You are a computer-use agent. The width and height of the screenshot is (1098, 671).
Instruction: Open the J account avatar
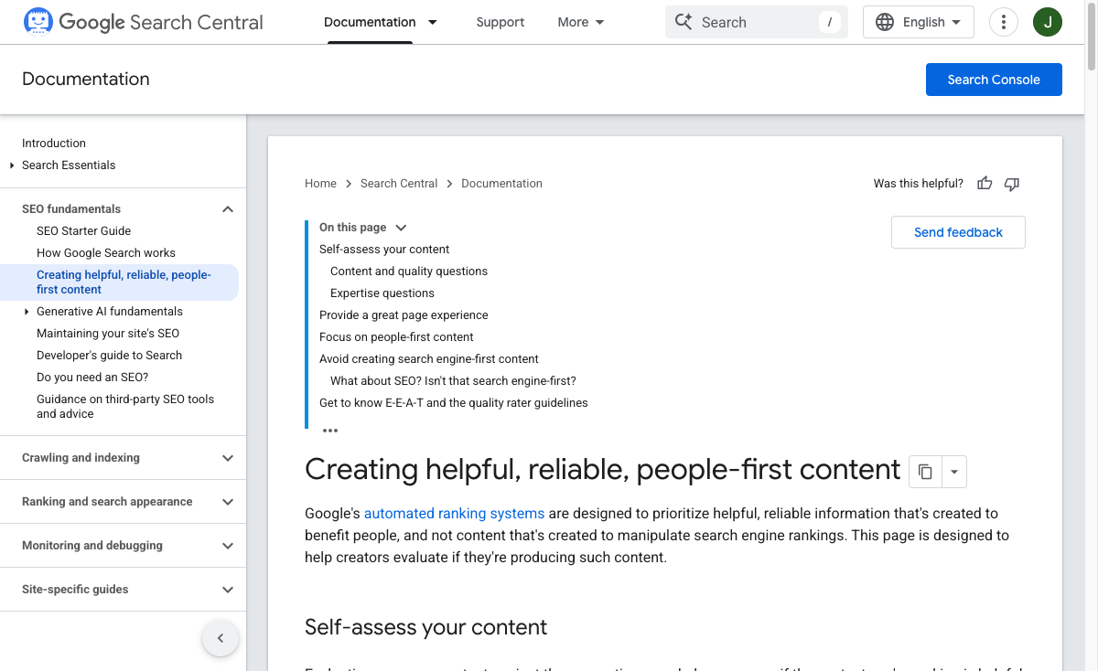[x=1048, y=22]
